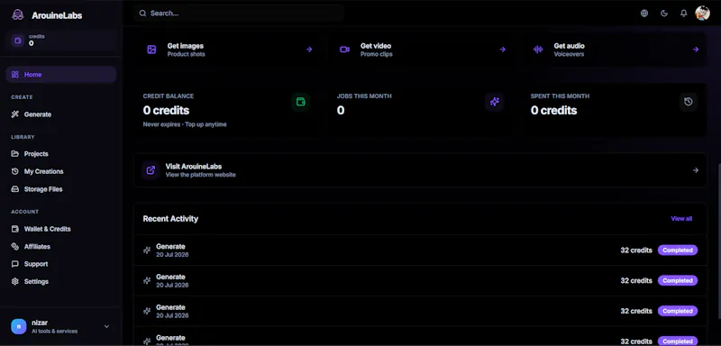Screen dimensions: 721x346
Task: Click the 'Spent This Month' 0 credits value
Action: pos(553,110)
